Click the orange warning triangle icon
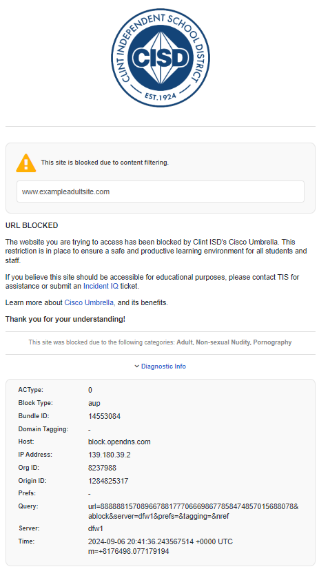319x569 pixels. click(x=26, y=163)
